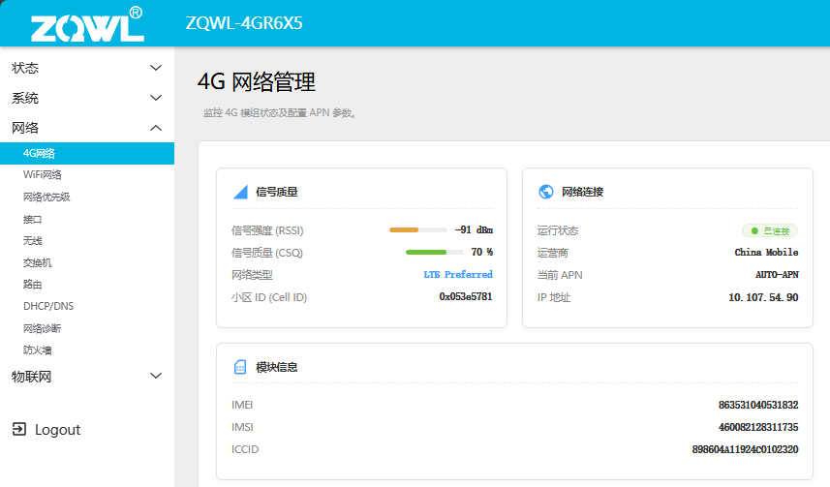Screen dimensions: 830x487
Task: Click the signal quality triangle icon
Action: pyautogui.click(x=240, y=192)
